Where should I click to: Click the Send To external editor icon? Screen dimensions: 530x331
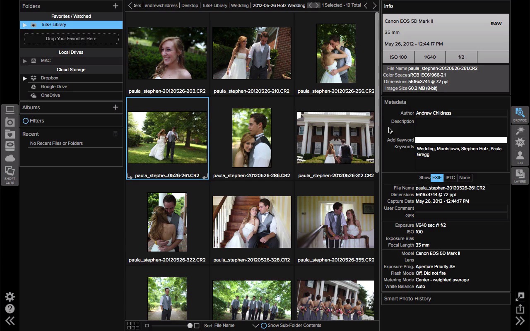(x=520, y=297)
